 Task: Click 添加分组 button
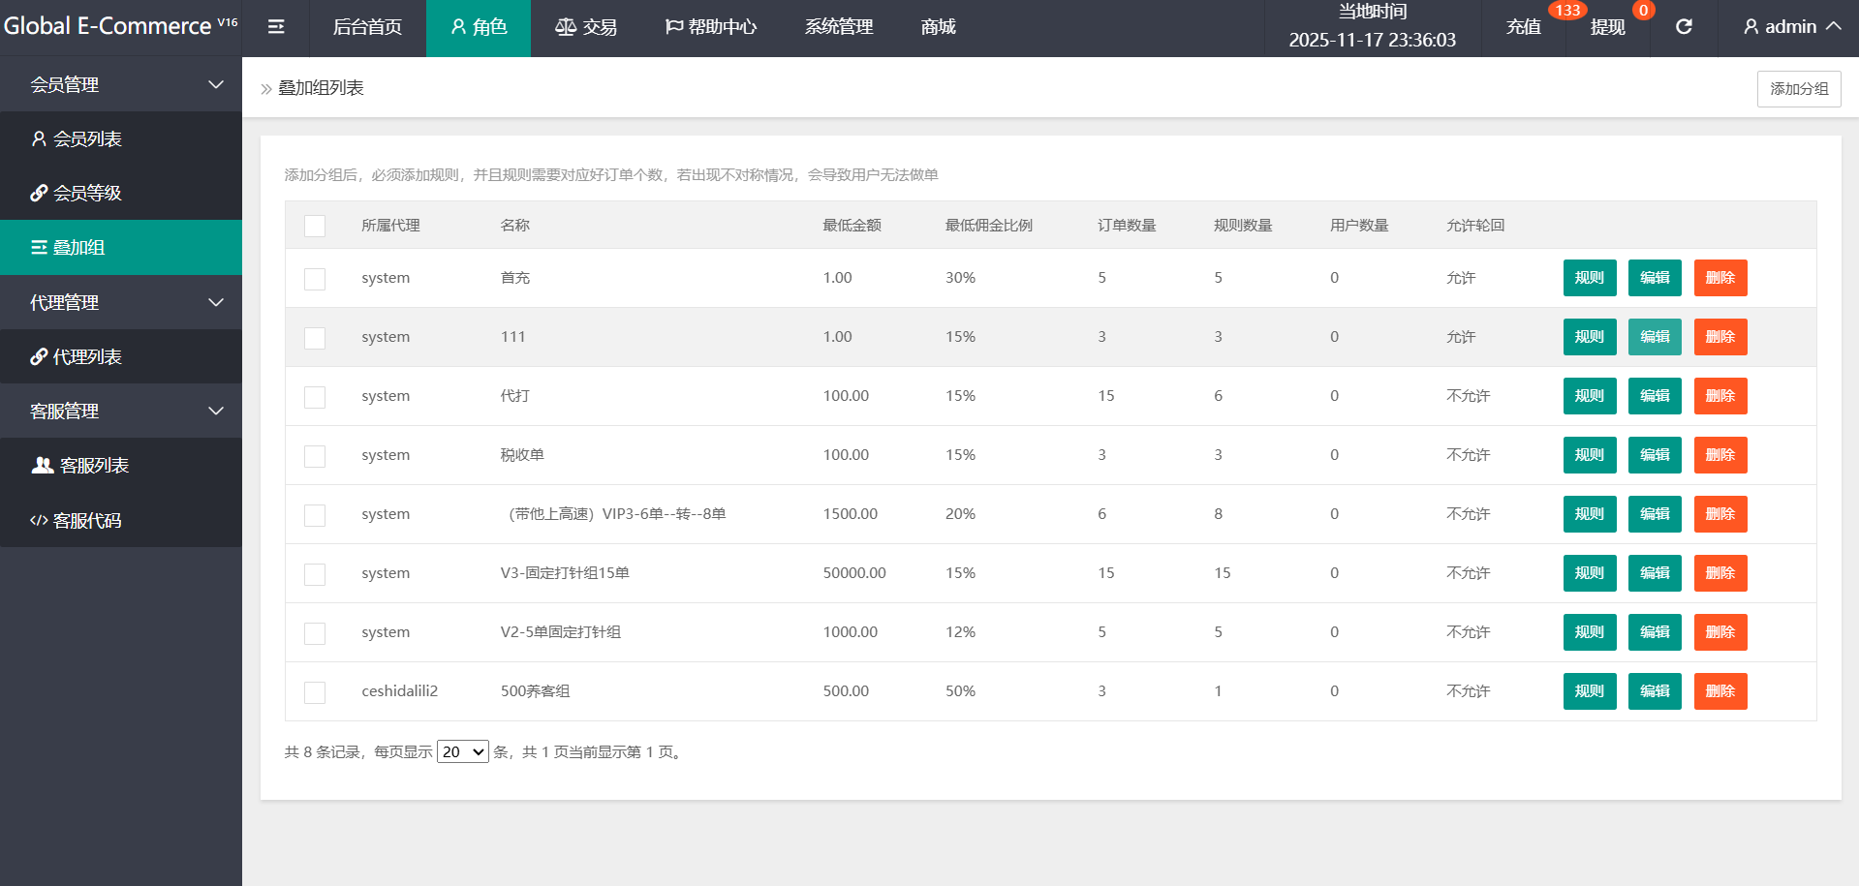(1798, 89)
